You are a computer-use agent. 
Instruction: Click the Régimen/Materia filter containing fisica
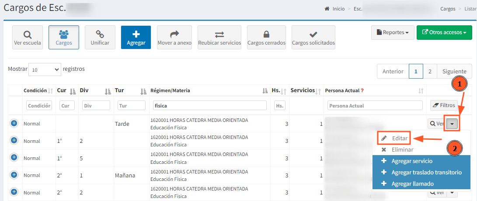pos(209,105)
